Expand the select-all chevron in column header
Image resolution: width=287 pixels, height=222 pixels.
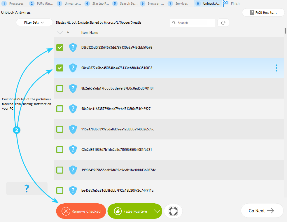pos(60,33)
